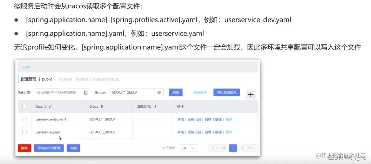Select page 1 in pagination
This screenshot has width=371, height=164.
point(233,148)
